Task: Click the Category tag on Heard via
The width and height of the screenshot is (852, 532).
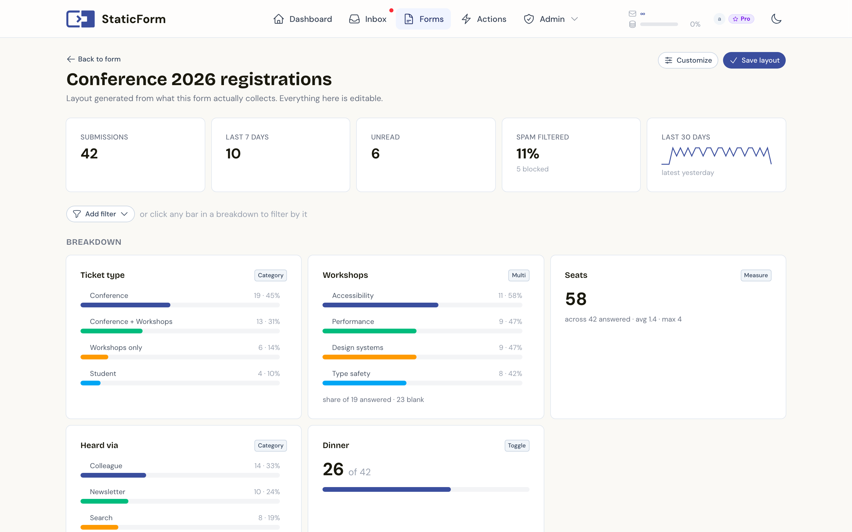Action: pyautogui.click(x=270, y=445)
